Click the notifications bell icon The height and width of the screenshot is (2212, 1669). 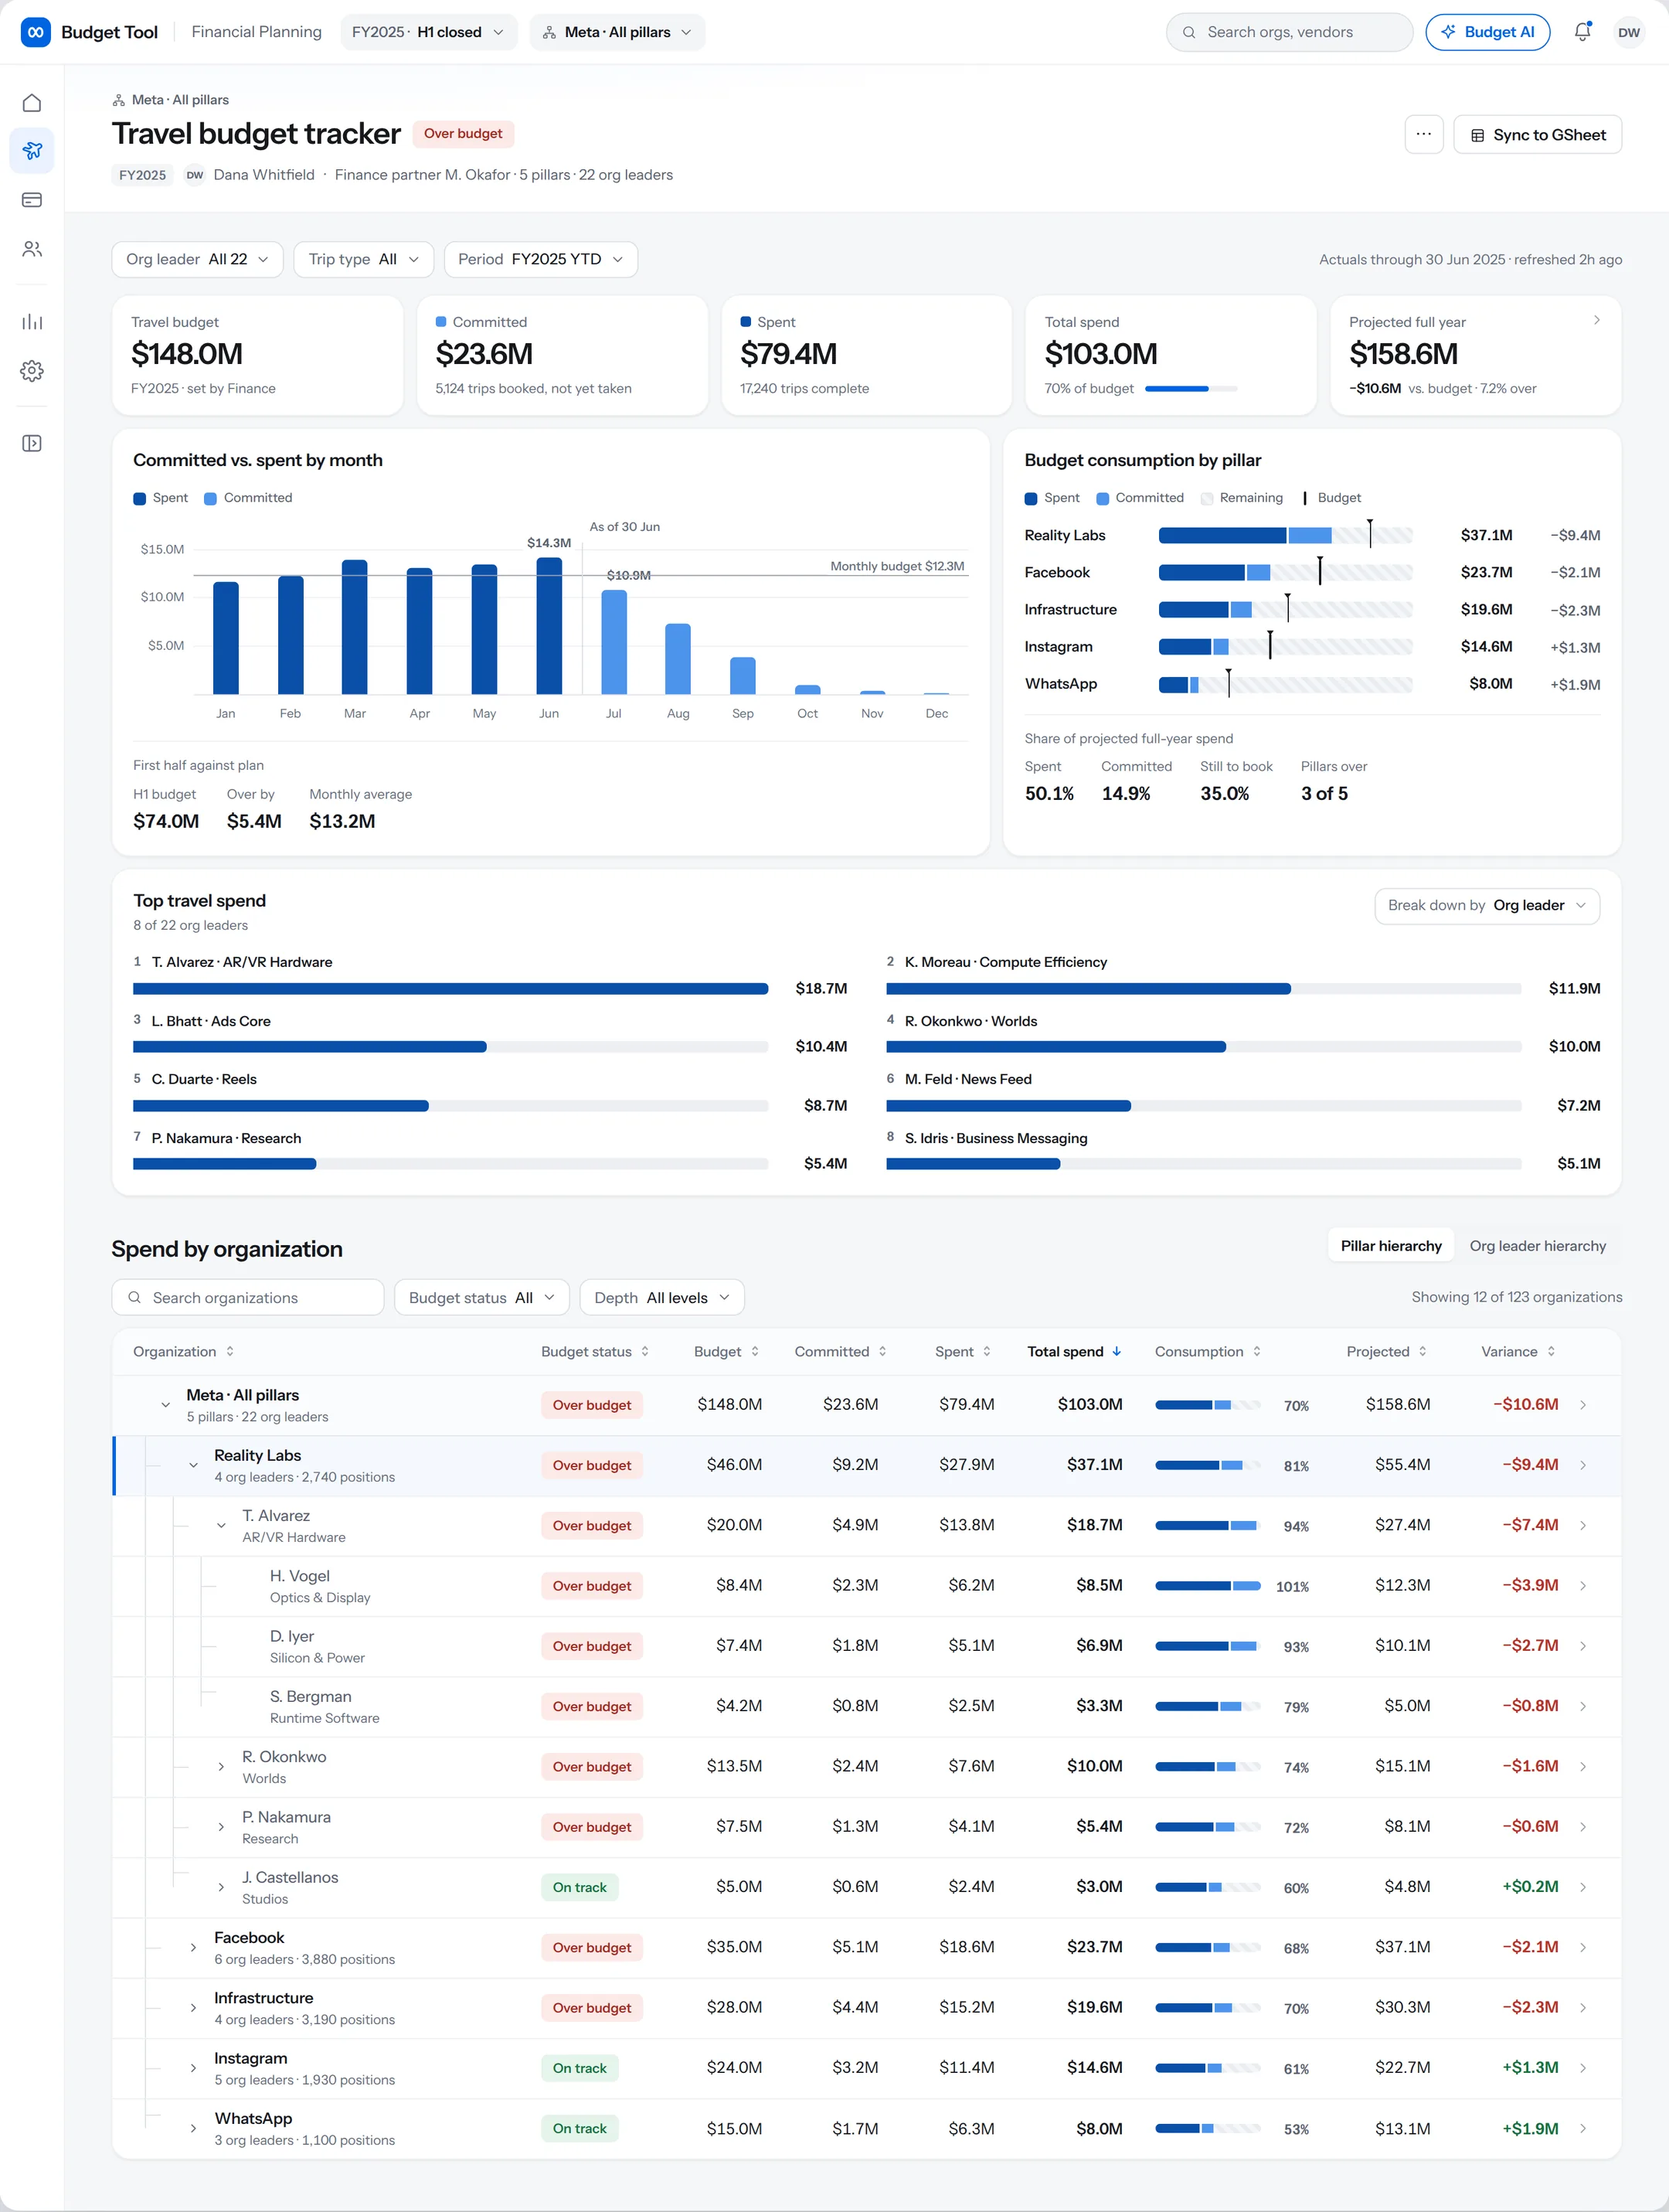point(1582,32)
